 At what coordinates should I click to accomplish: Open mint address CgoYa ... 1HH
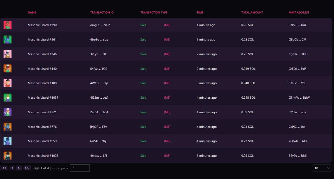point(298,54)
